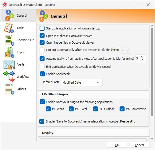Show the Alerts options label

[20, 64]
